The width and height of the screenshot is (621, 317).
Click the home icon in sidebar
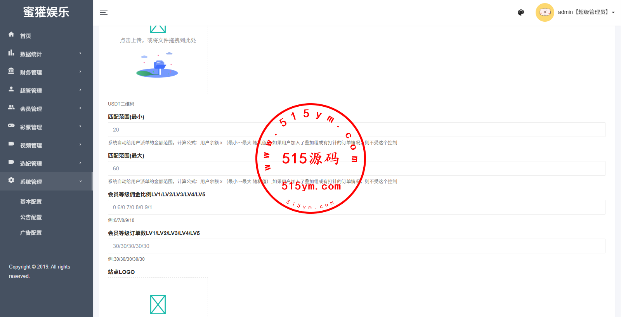tap(11, 35)
